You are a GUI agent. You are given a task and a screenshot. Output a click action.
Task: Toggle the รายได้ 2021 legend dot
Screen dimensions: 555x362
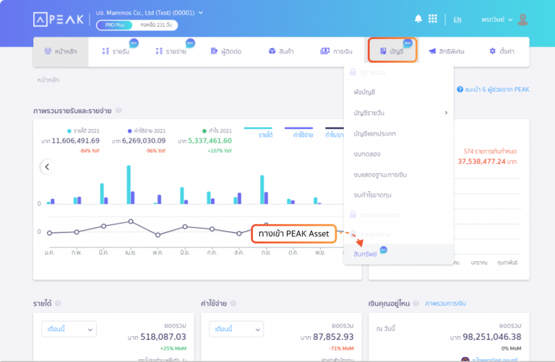69,131
